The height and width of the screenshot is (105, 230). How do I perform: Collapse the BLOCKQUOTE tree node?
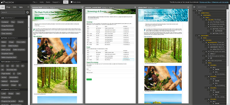click(x=204, y=42)
